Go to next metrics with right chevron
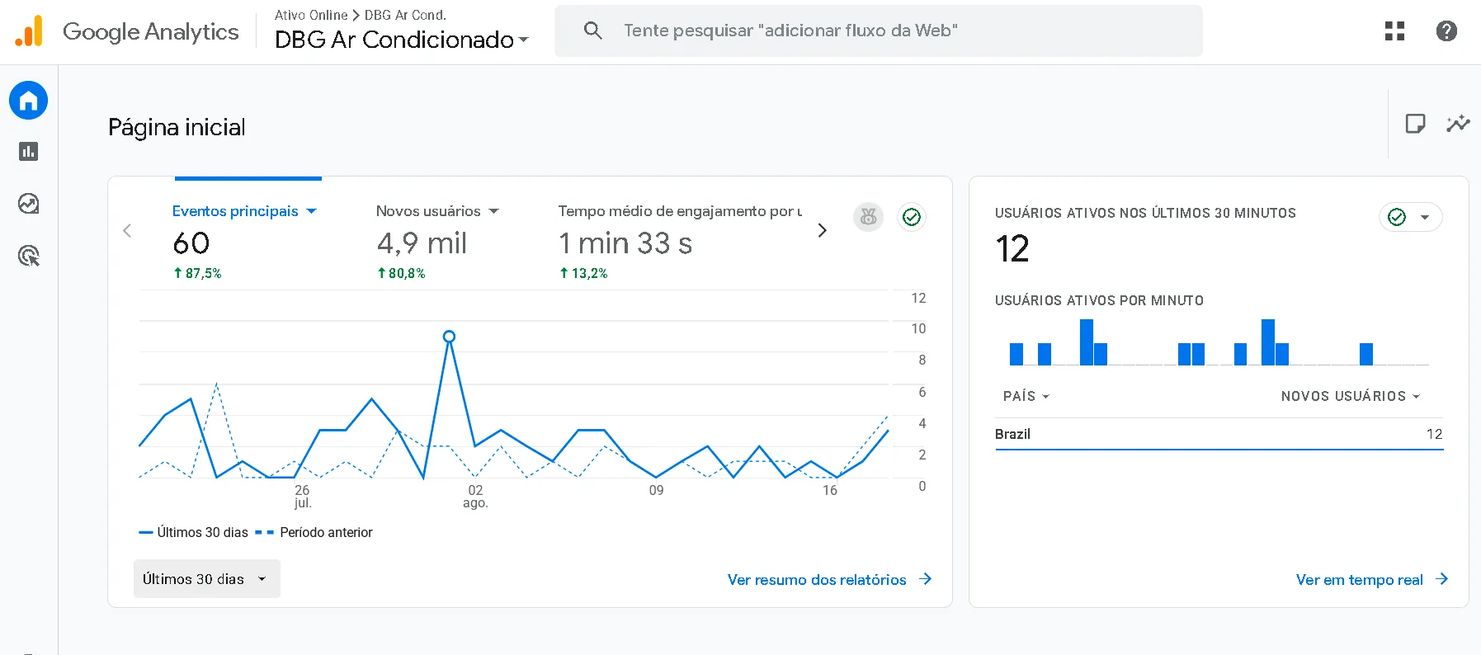The image size is (1481, 655). (822, 231)
